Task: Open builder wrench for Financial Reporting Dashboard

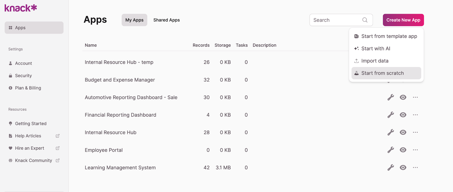Action: click(391, 115)
